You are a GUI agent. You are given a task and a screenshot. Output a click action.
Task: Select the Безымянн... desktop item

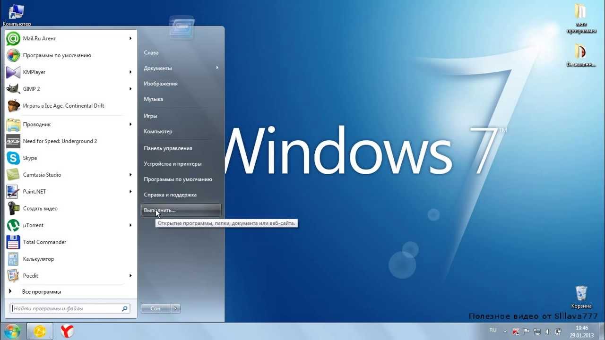(581, 55)
